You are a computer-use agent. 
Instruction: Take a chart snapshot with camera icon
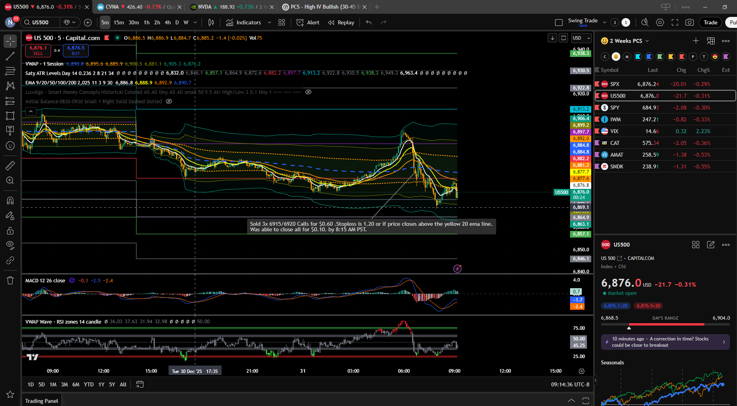tap(689, 22)
